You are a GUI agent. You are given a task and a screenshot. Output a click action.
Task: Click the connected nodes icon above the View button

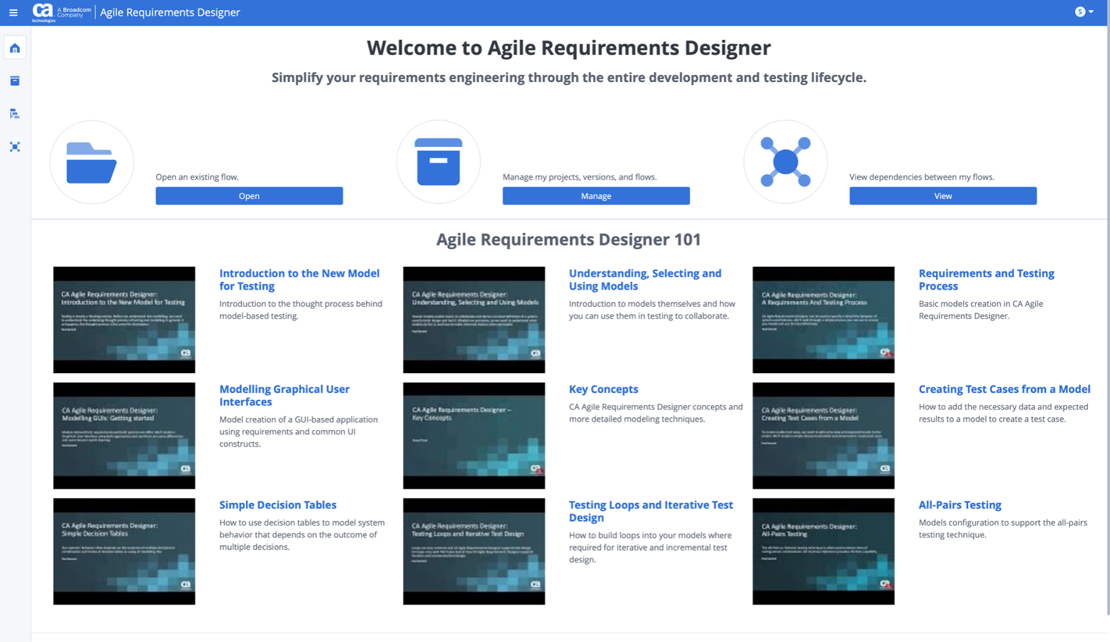(x=785, y=162)
